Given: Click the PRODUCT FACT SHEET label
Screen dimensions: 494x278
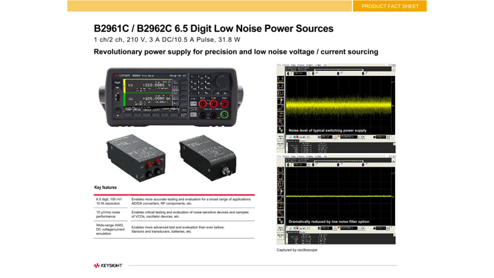Looking at the screenshot, I should pyautogui.click(x=390, y=6).
